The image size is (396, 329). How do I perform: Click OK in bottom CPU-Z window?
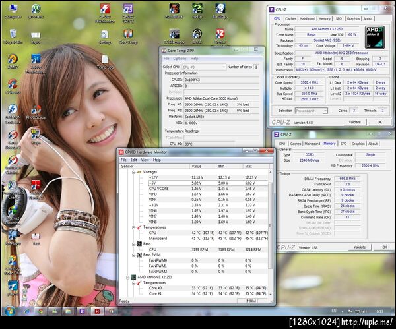click(x=384, y=247)
